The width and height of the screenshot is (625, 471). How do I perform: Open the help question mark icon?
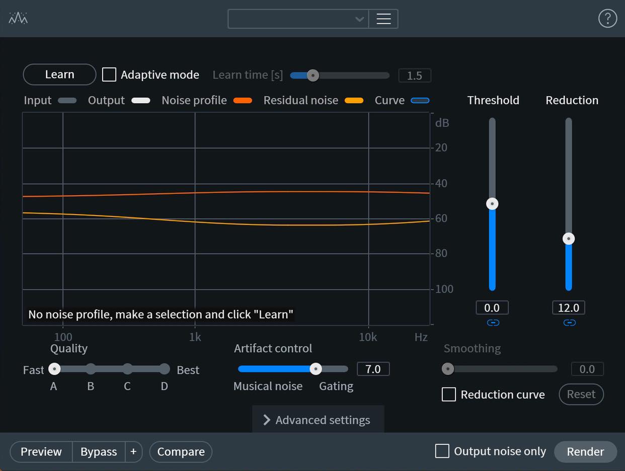click(x=607, y=19)
